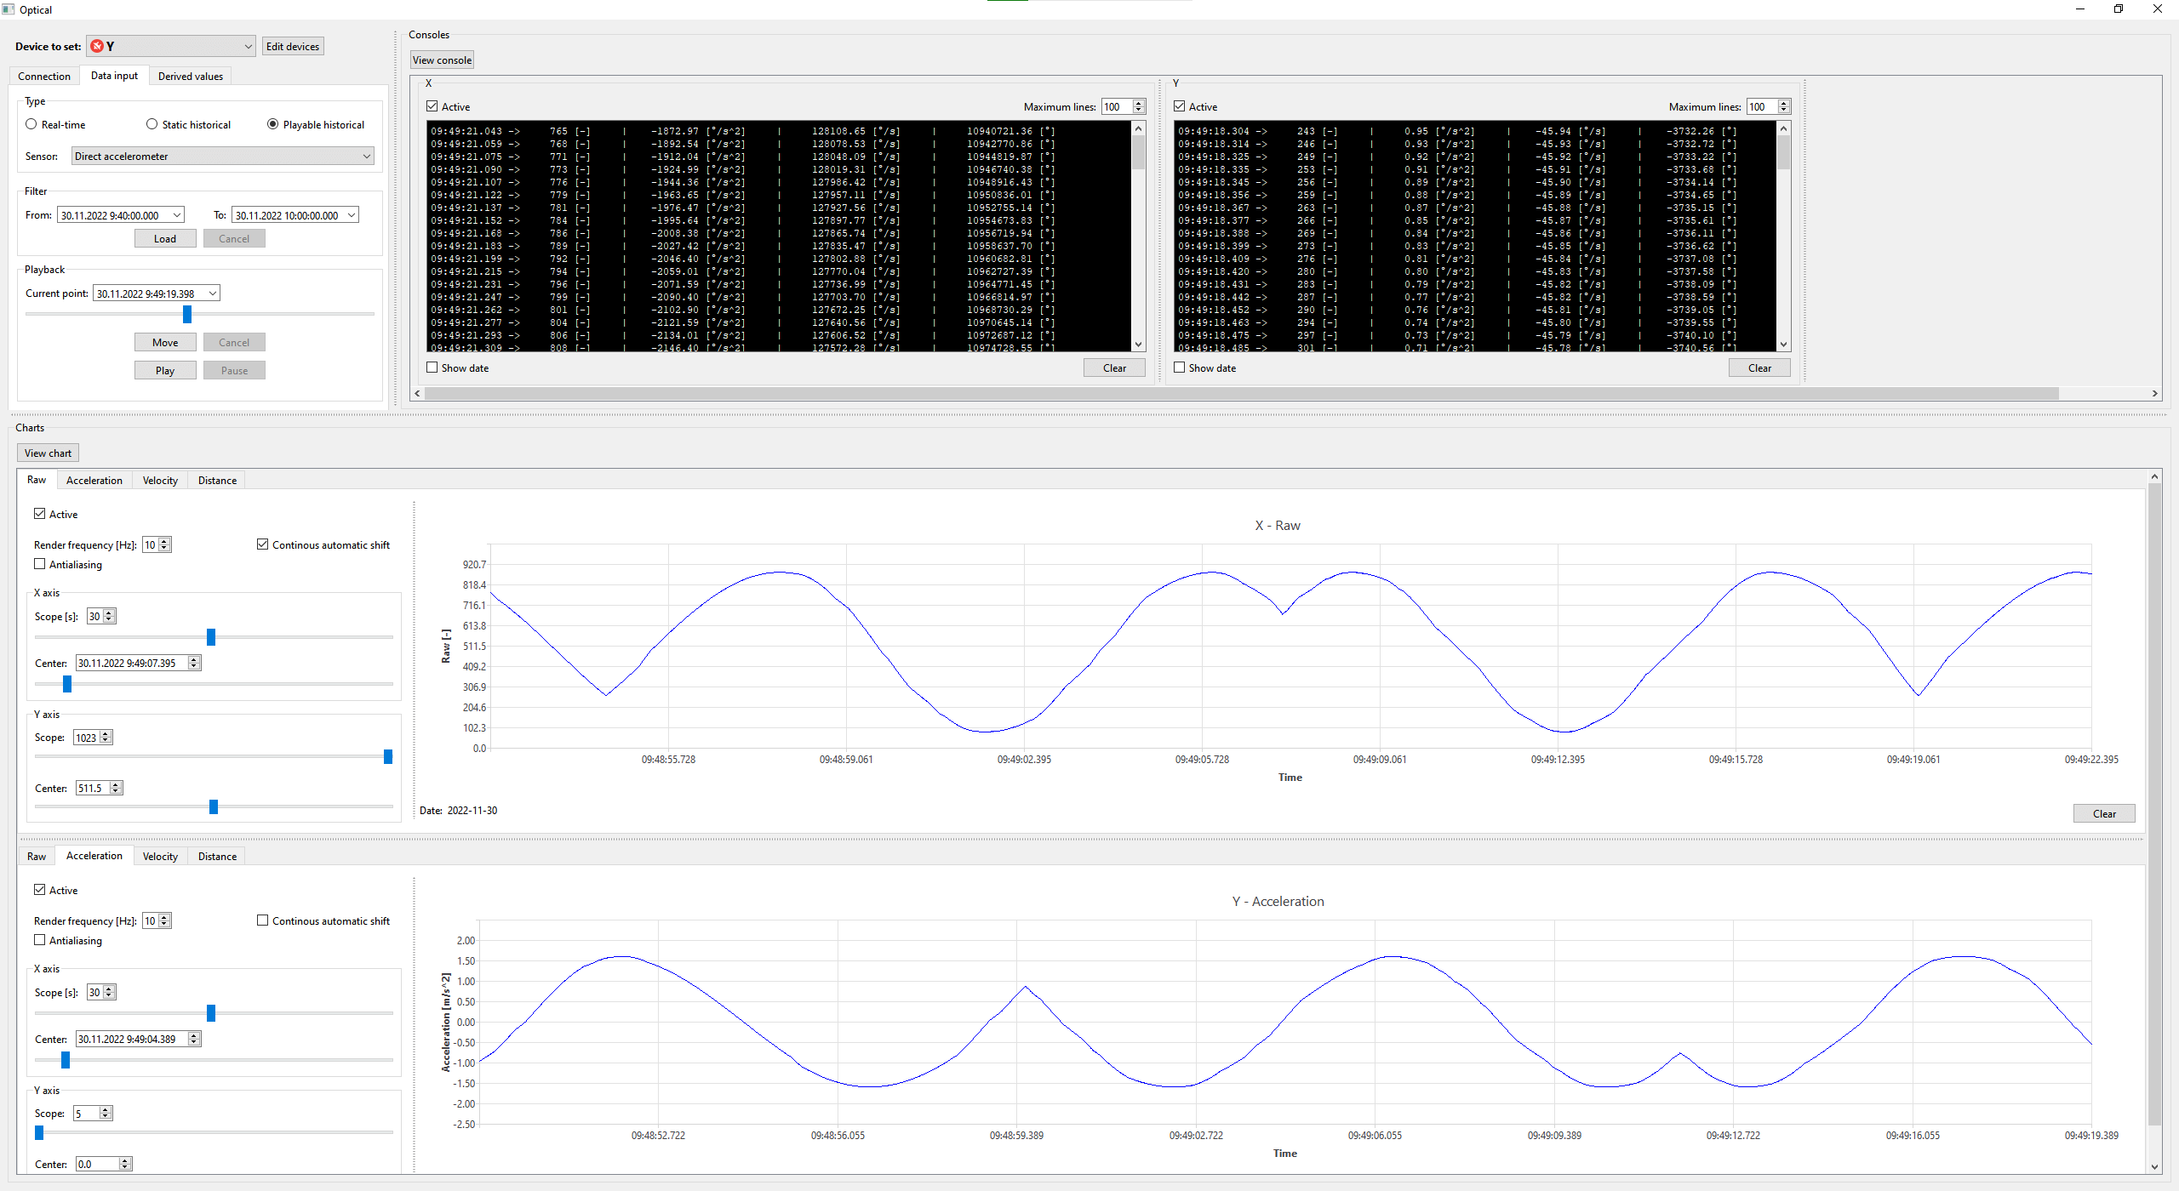The height and width of the screenshot is (1191, 2179).
Task: Select the Distance tab in the Raw section
Action: pos(216,480)
